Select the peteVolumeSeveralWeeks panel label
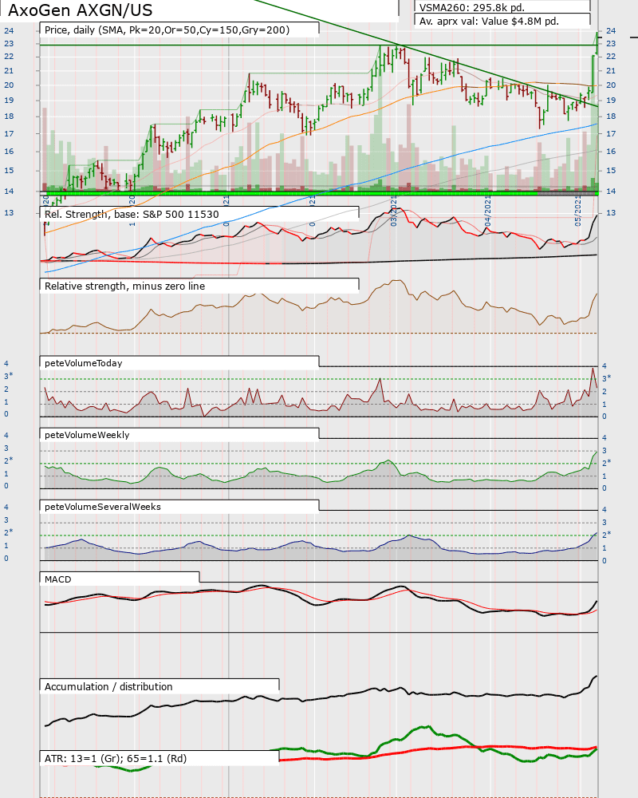Screen dimensions: 638x798 coord(103,507)
